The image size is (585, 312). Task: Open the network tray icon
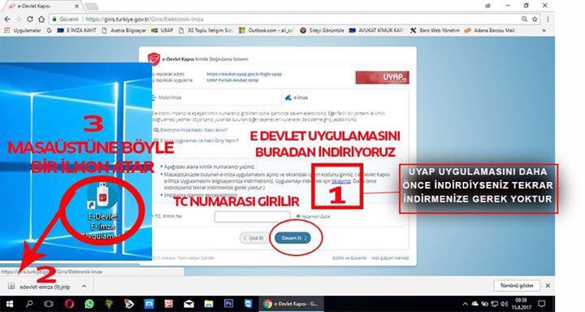click(x=494, y=304)
